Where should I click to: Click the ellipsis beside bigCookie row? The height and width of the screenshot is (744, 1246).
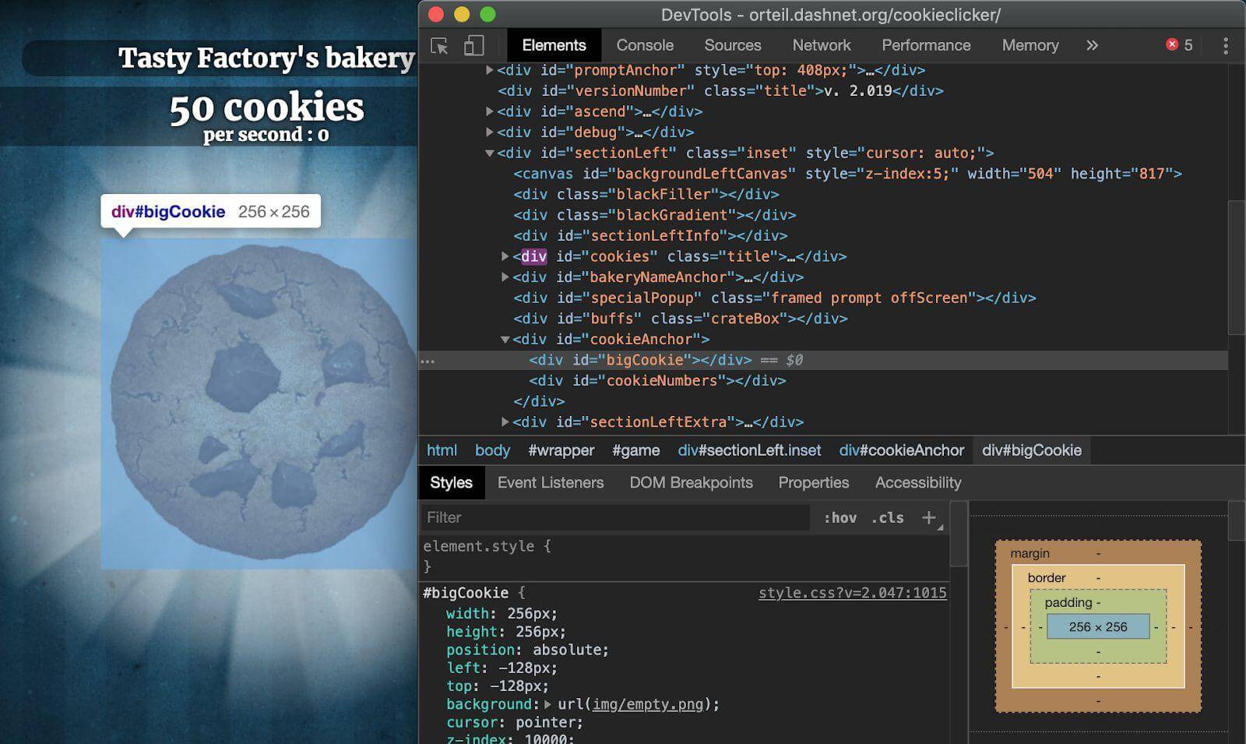pyautogui.click(x=428, y=361)
